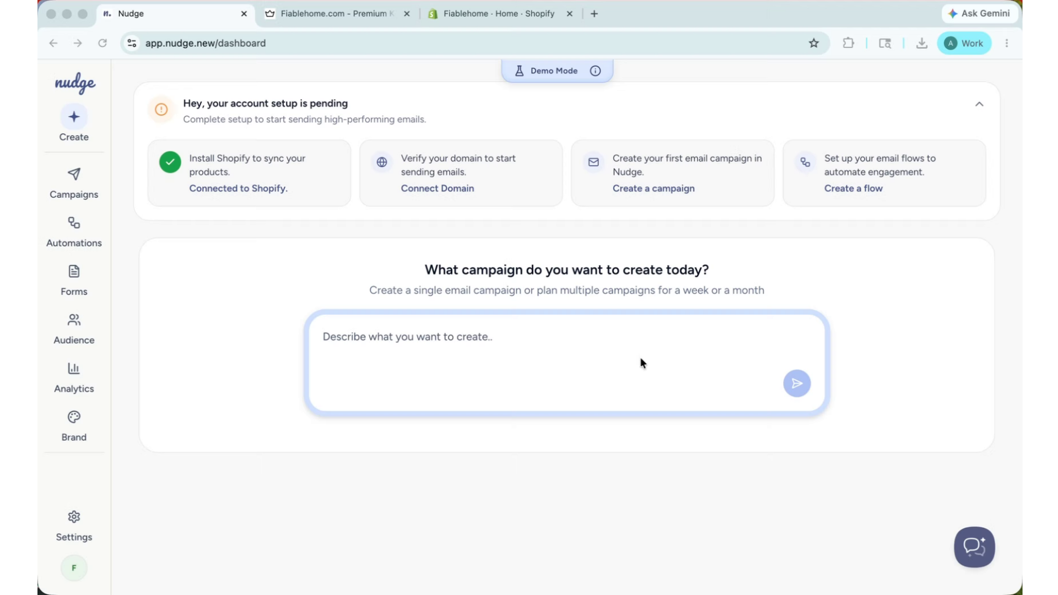Click the globe icon for domain verification
The image size is (1058, 595).
[x=382, y=162]
